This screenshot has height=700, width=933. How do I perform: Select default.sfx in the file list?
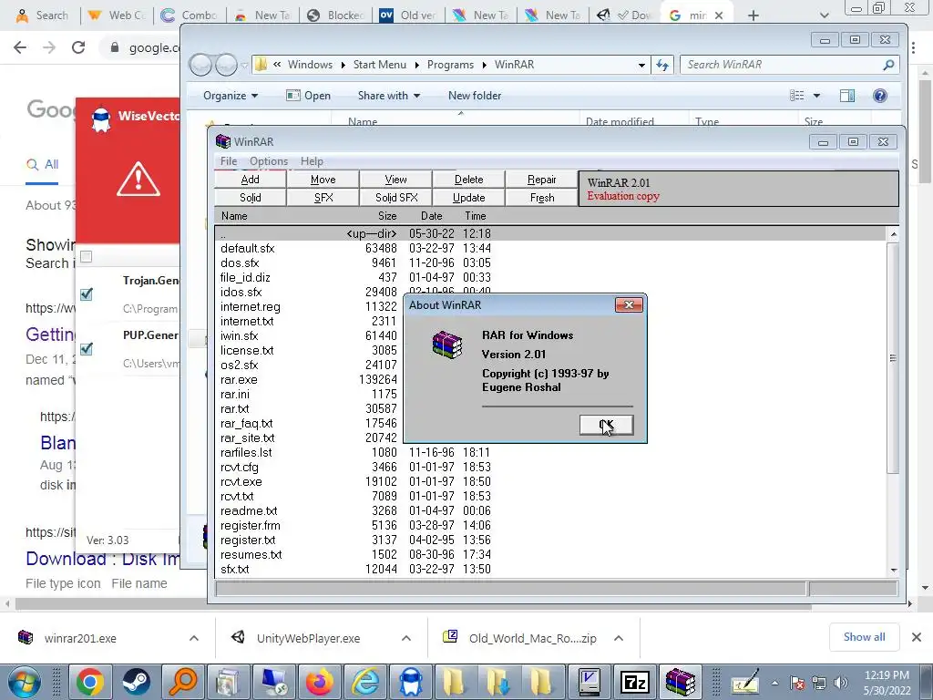tap(248, 248)
